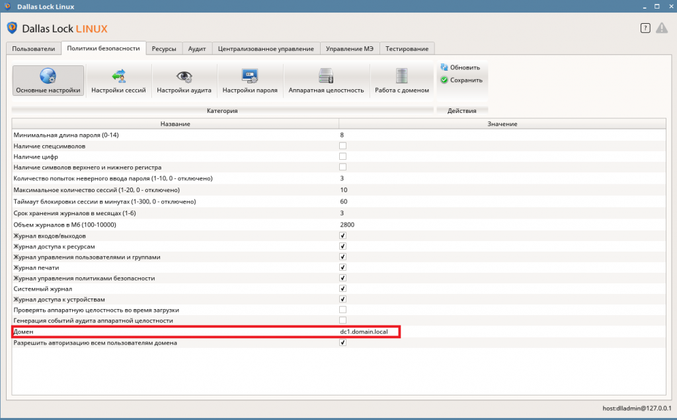Enable Наличие спецсимволов checkbox

(343, 146)
